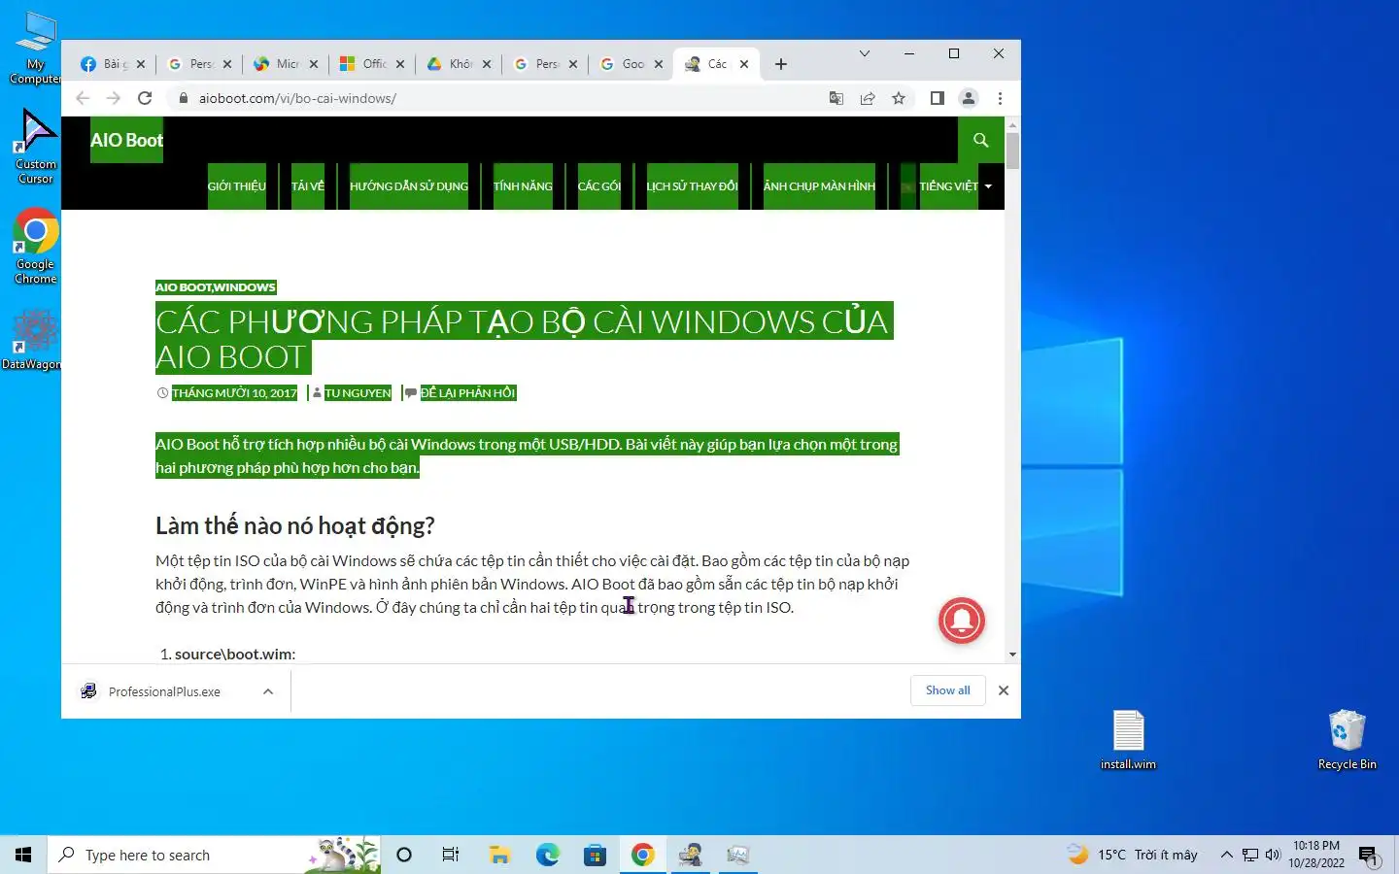Expand ProfessionalPlus.exe download options
1399x874 pixels.
click(268, 691)
